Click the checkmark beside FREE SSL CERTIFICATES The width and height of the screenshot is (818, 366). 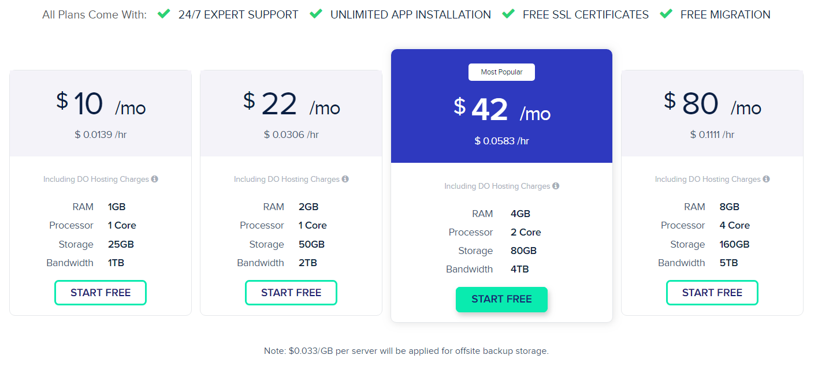[508, 13]
